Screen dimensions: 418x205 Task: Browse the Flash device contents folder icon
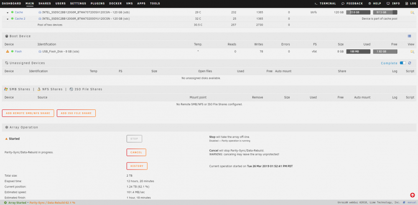coord(412,51)
